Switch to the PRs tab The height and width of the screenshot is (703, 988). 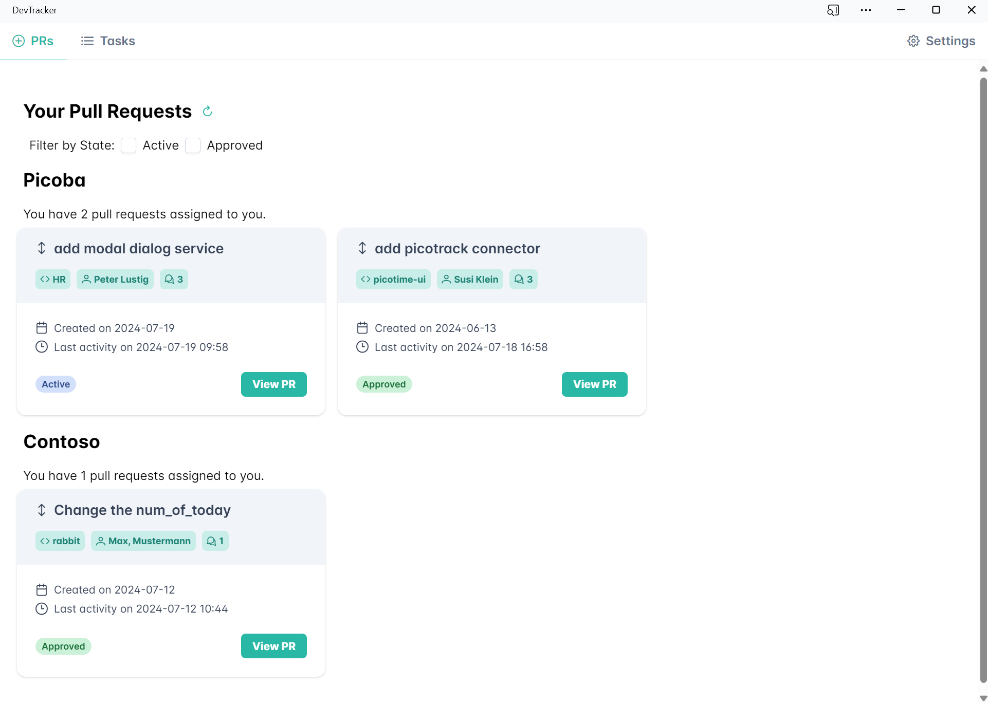tap(42, 41)
